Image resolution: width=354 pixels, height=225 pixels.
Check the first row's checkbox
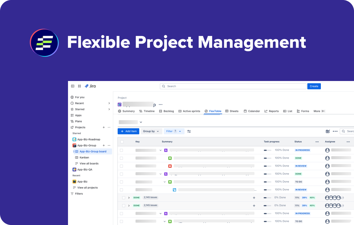coord(121,150)
